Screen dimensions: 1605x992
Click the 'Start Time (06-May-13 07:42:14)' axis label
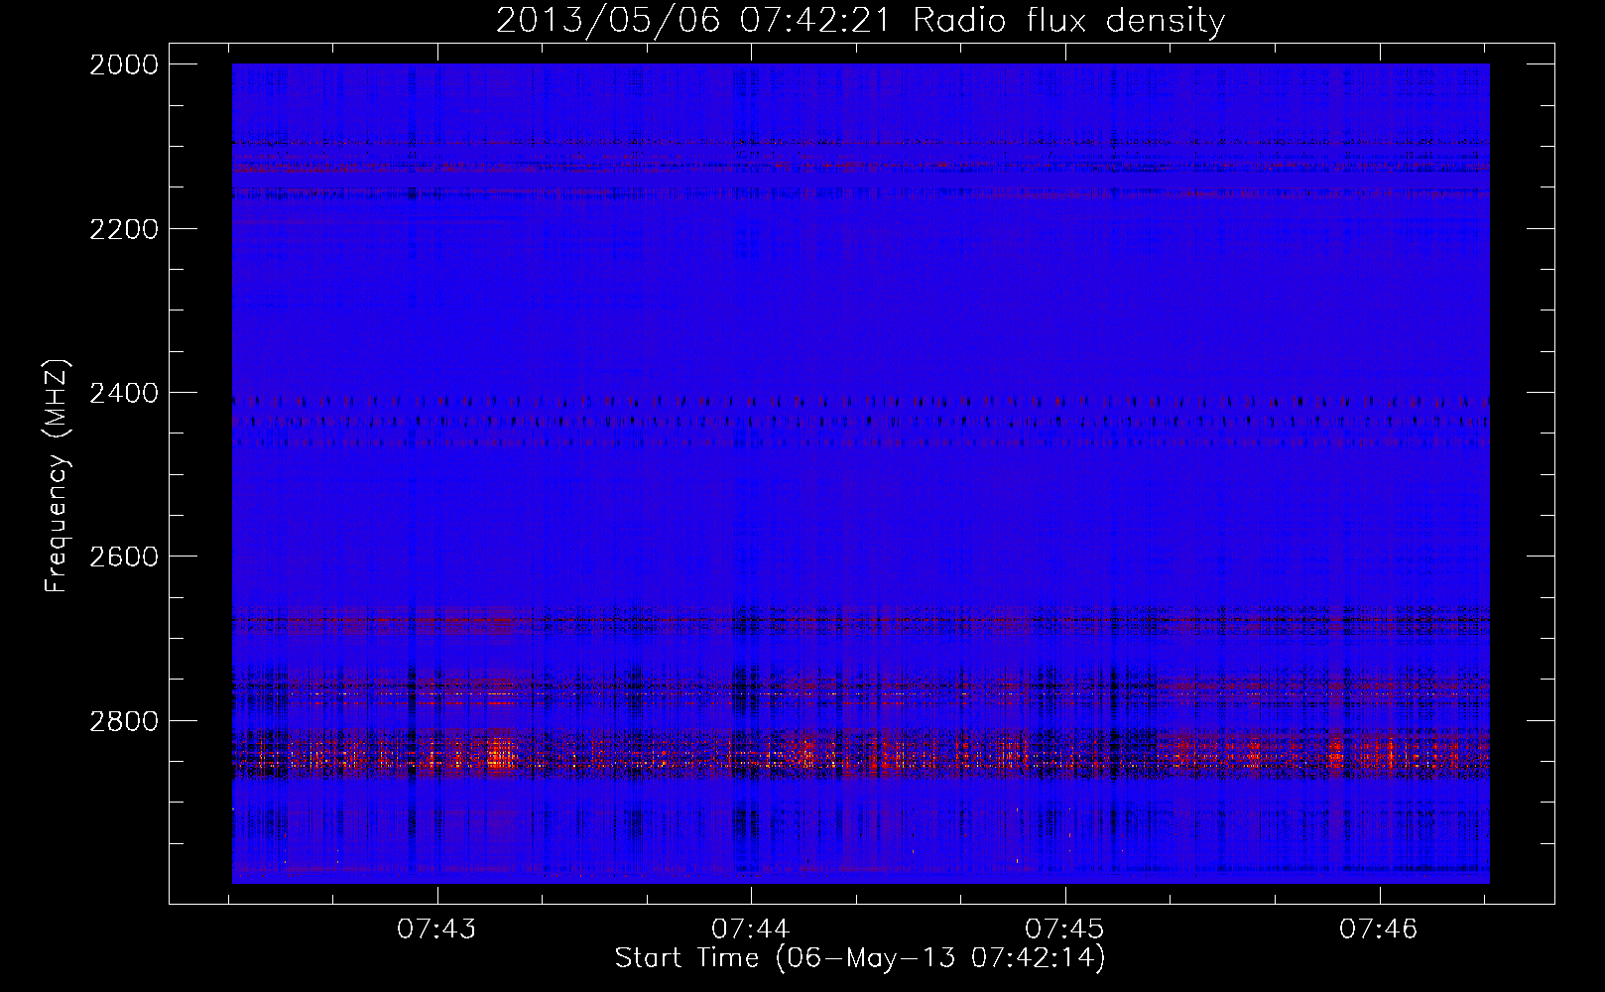pos(860,958)
